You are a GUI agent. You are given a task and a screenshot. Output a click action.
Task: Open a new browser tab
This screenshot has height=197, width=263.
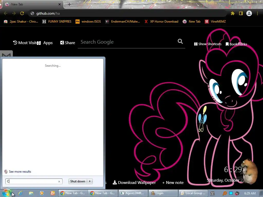[69, 4]
